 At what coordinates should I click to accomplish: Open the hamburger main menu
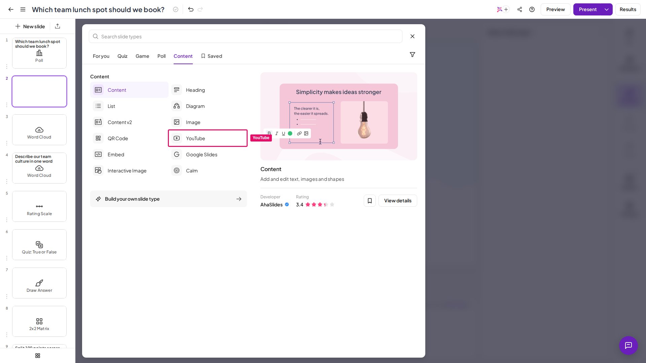(23, 9)
